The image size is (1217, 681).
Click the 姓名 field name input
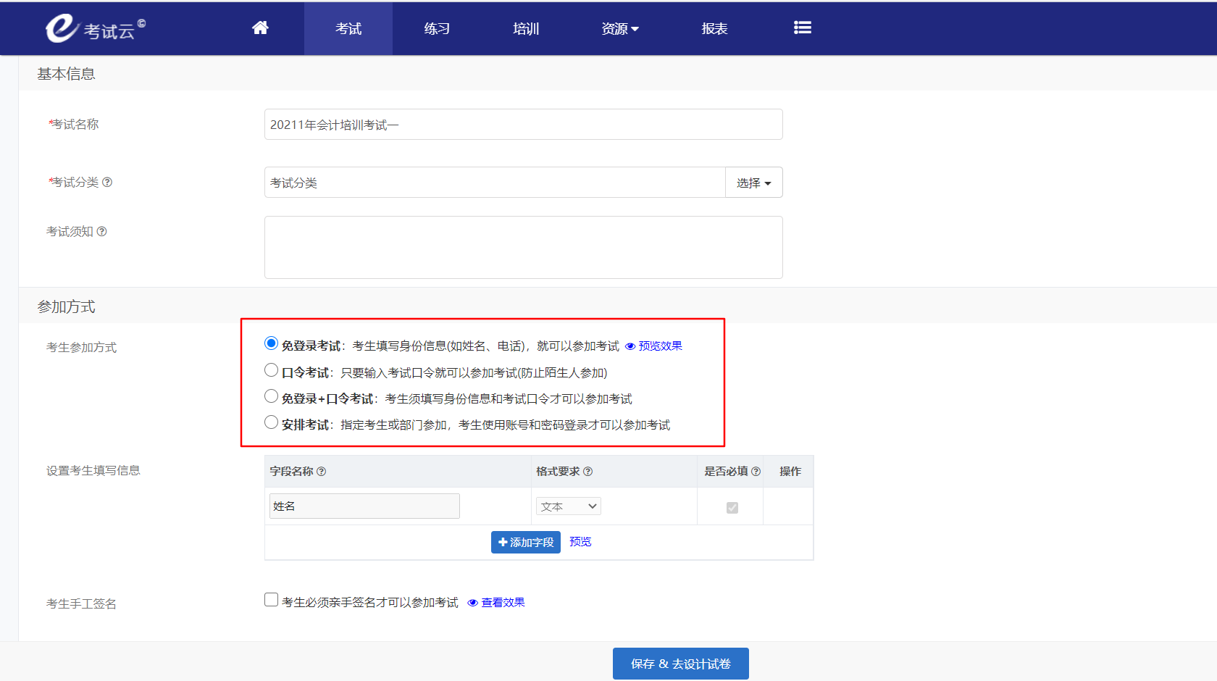click(x=364, y=506)
